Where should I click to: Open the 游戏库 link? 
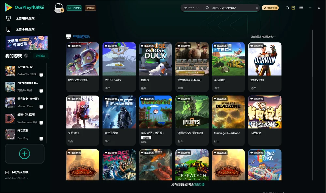(40, 56)
